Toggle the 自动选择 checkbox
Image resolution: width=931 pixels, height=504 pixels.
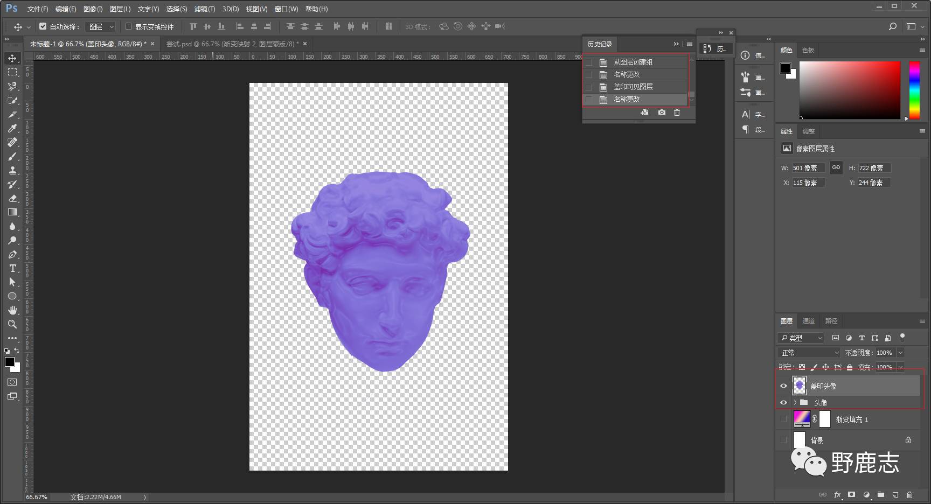tap(43, 26)
